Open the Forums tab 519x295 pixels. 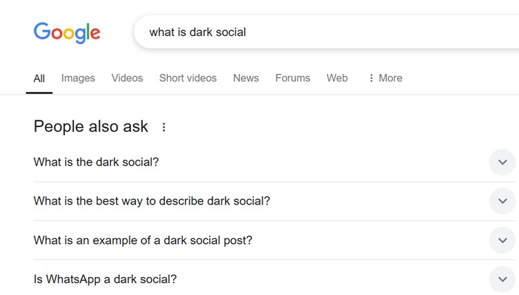[293, 78]
